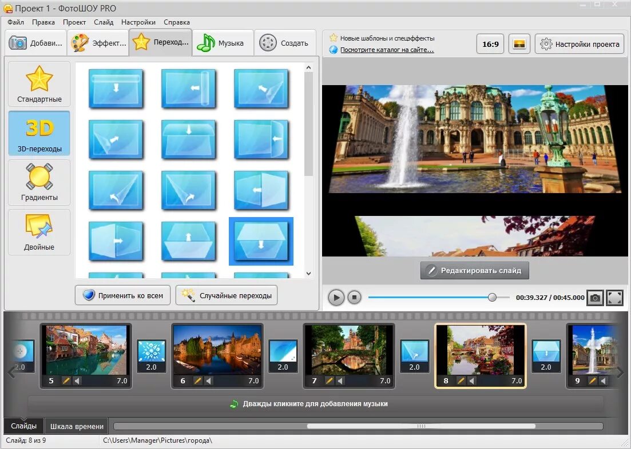Open fullscreen preview mode
Image resolution: width=631 pixels, height=449 pixels.
click(614, 298)
